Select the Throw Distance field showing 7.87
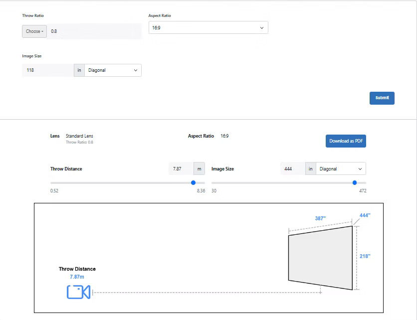Image resolution: width=417 pixels, height=320 pixels. point(181,169)
